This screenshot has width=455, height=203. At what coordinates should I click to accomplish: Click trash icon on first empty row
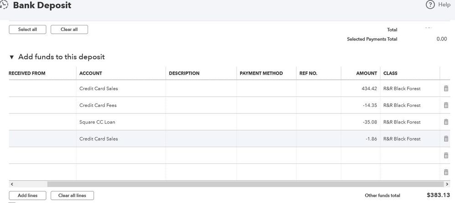[x=446, y=156]
